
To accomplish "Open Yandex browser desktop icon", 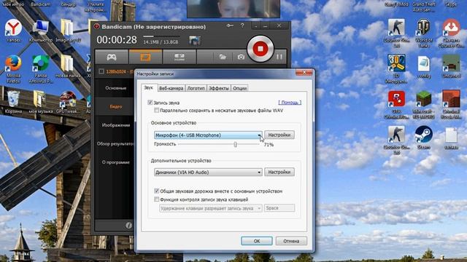I will coord(13,31).
